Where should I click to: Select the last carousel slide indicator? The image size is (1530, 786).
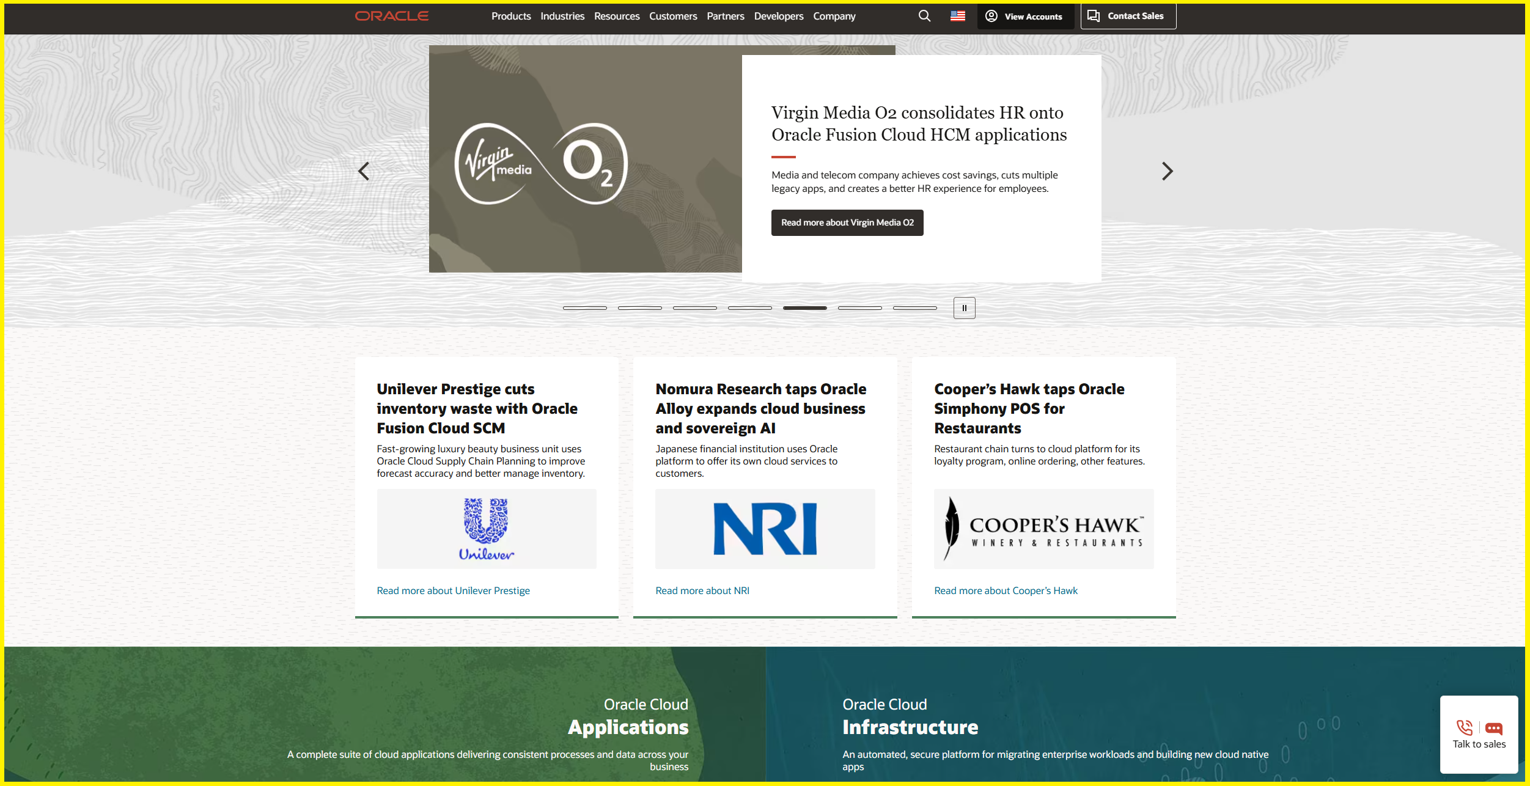point(914,308)
